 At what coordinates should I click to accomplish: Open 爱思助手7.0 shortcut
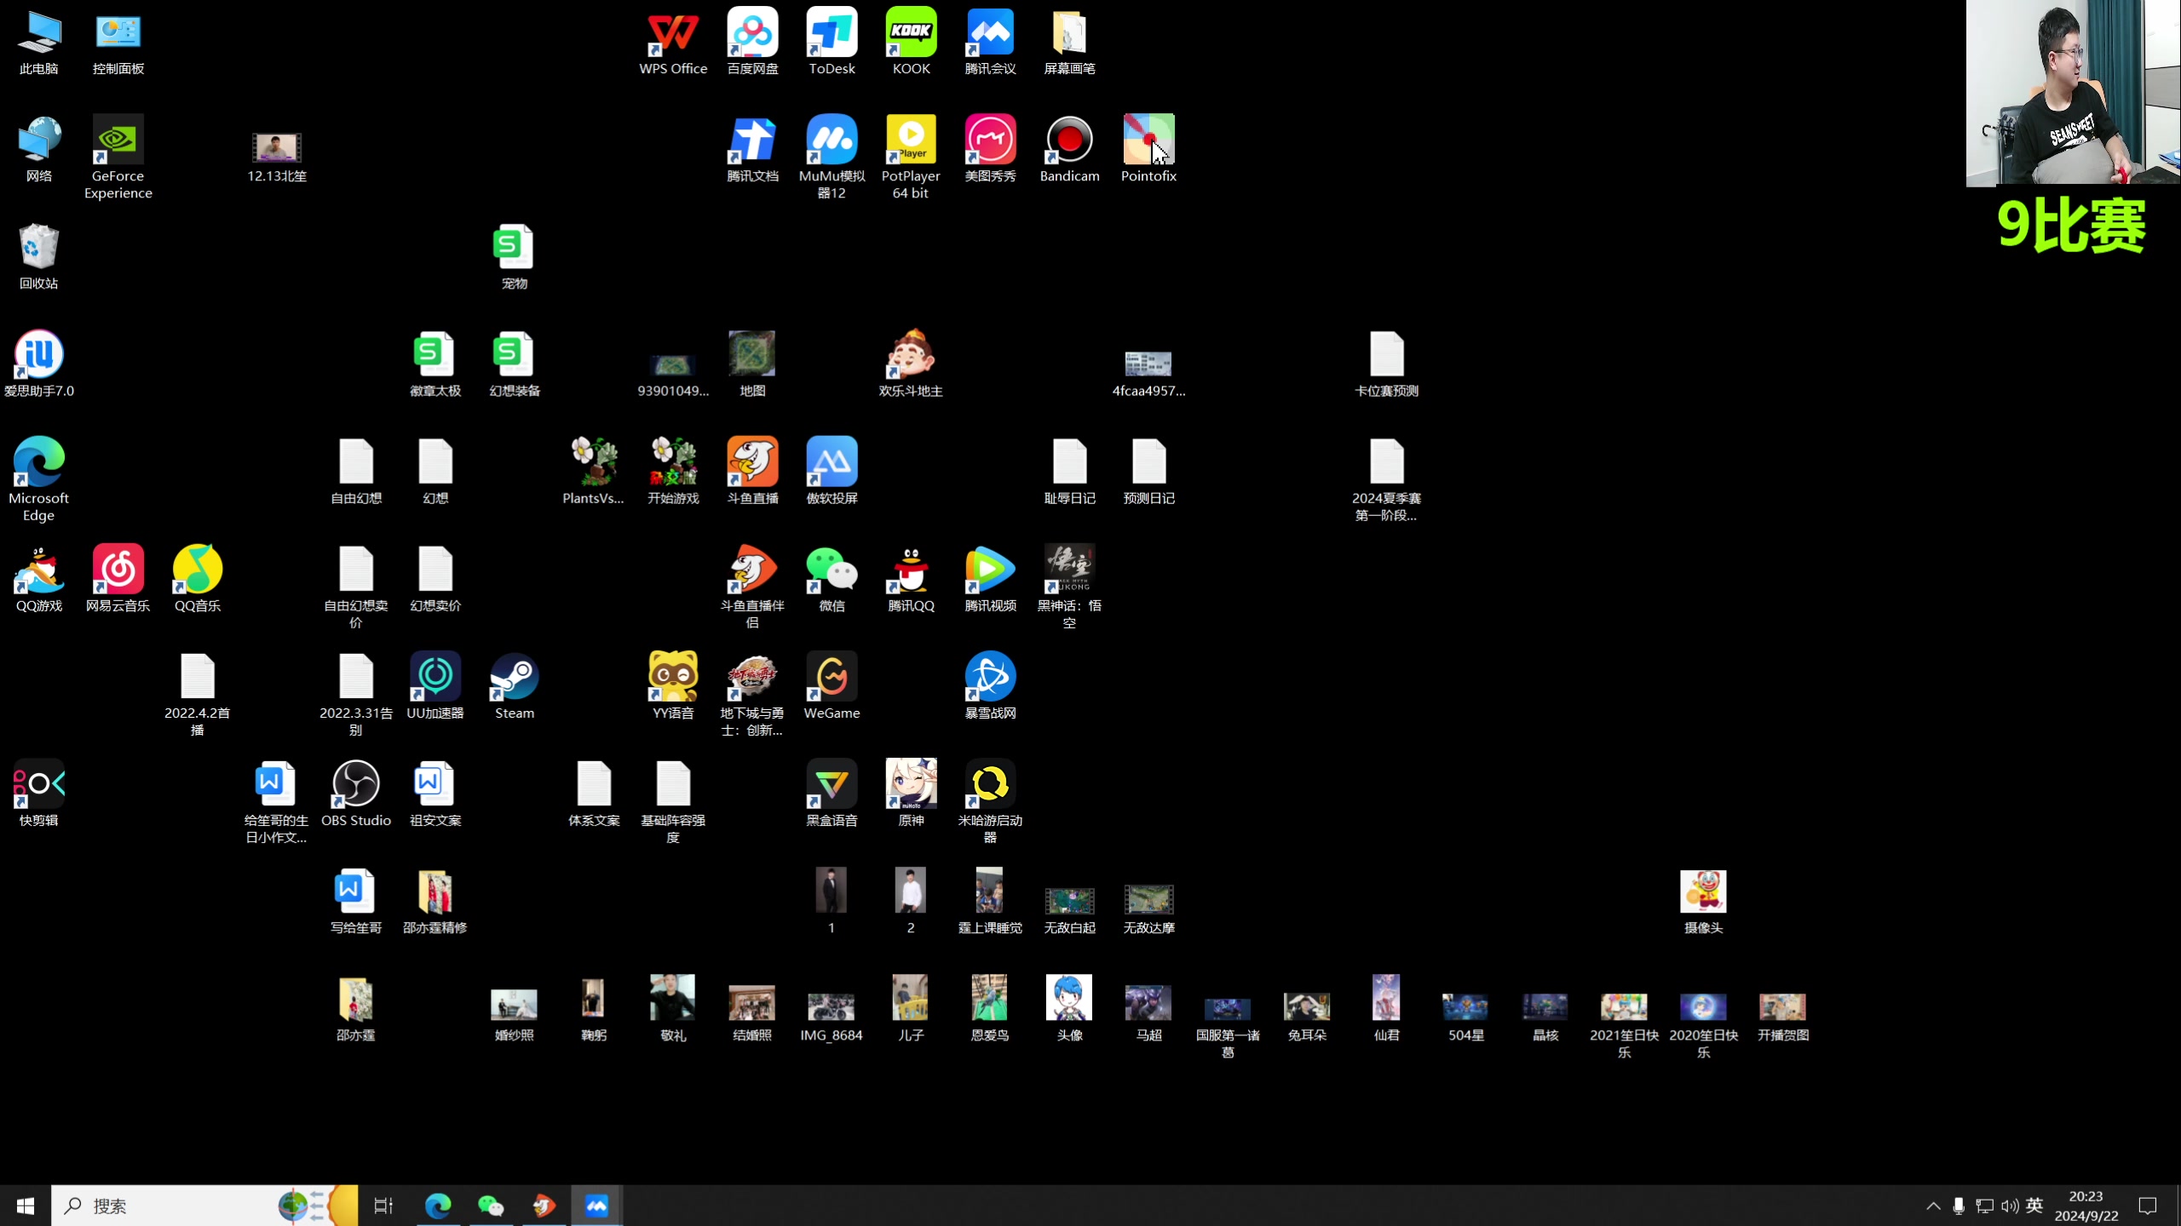point(38,364)
